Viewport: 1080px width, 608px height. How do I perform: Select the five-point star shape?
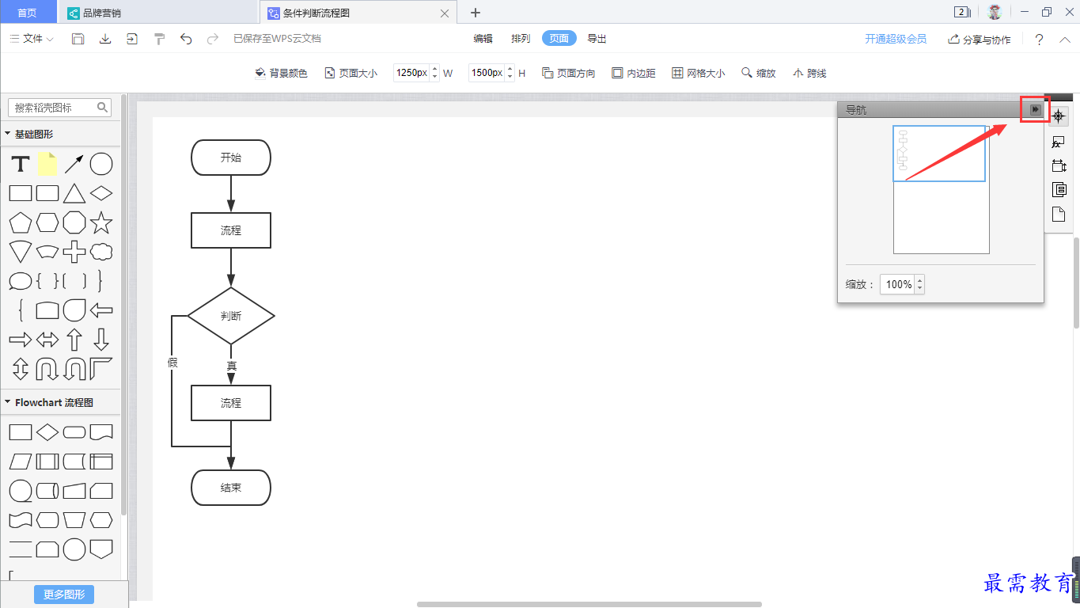[101, 222]
